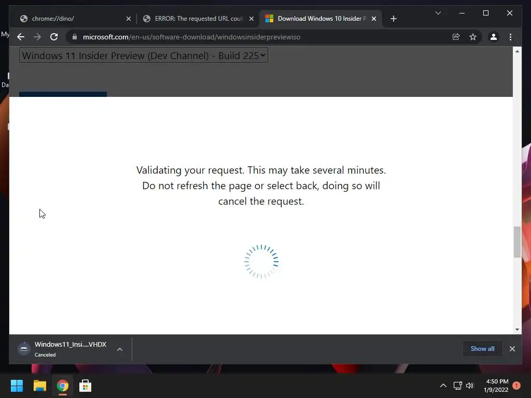531x398 pixels.
Task: Bookmark this page with the star
Action: [x=473, y=37]
